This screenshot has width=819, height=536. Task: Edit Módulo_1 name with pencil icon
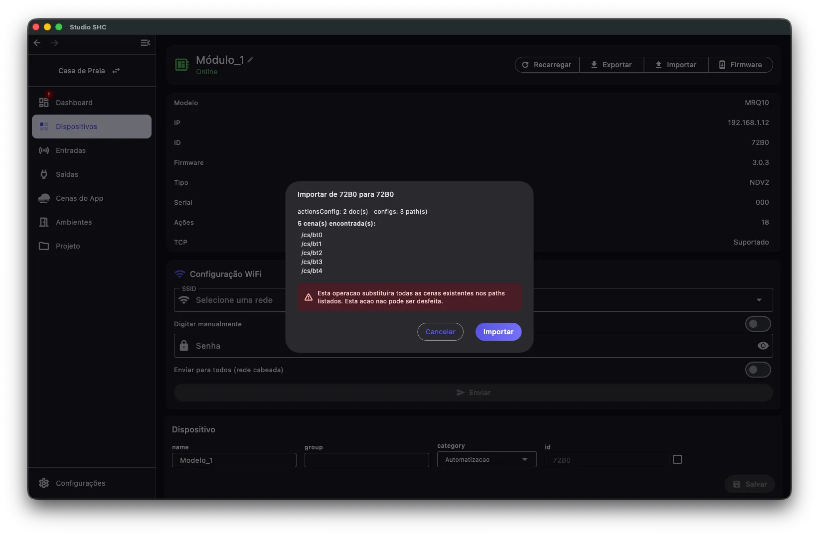[x=250, y=60]
